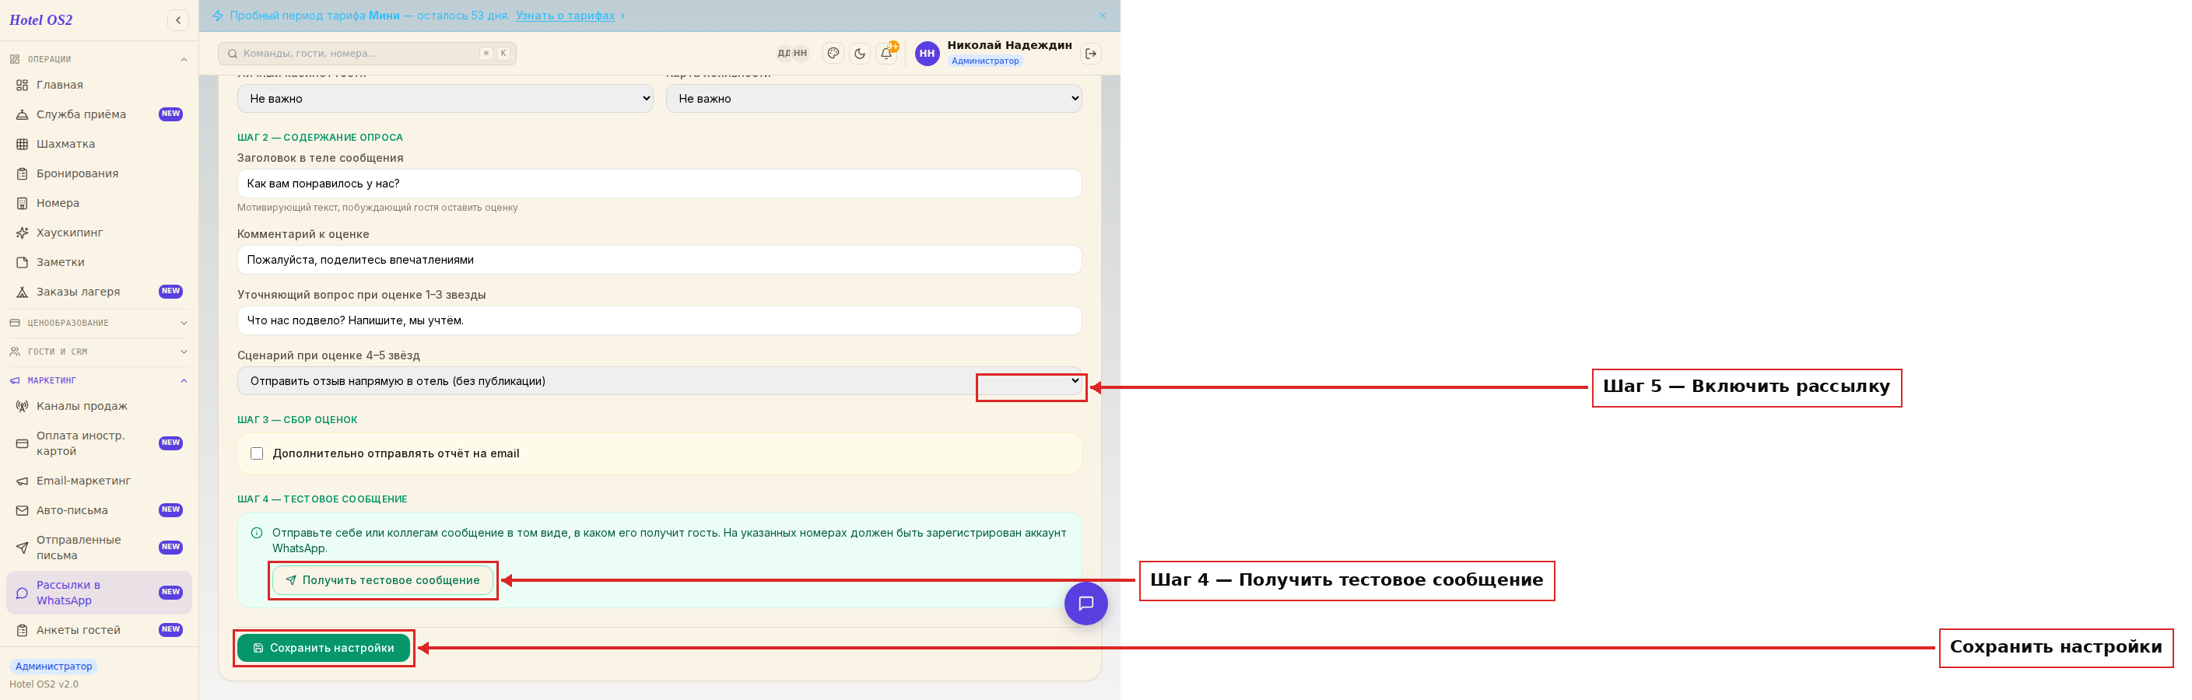
Task: Collapse the Маркетинг sidebar section
Action: pyautogui.click(x=99, y=381)
